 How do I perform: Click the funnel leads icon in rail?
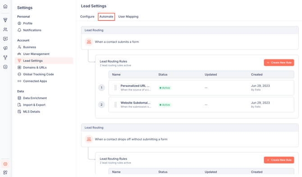pos(5,20)
